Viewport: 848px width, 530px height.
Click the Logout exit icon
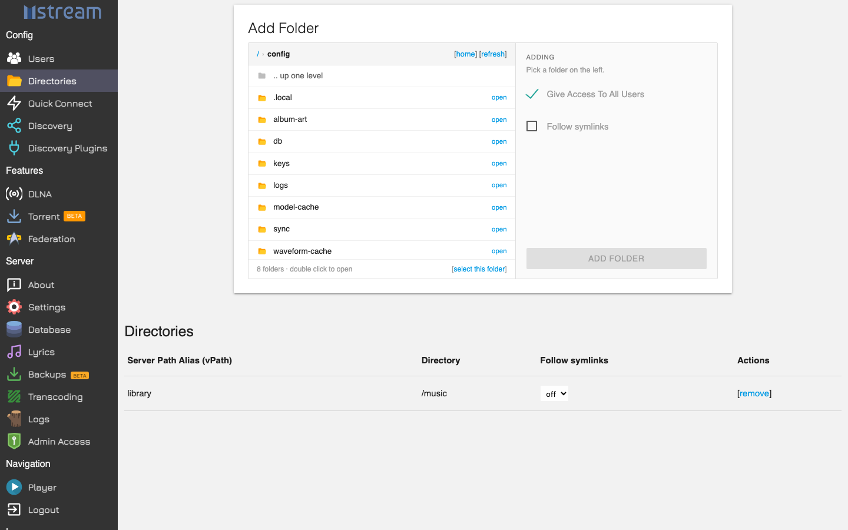pos(14,509)
